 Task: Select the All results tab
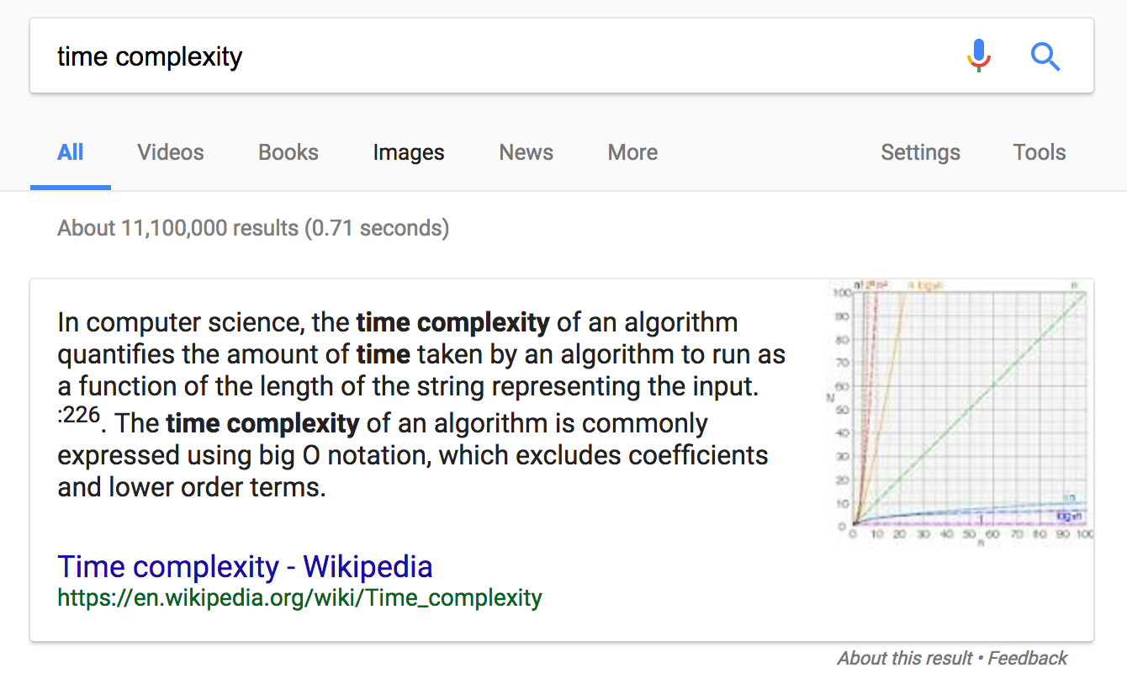click(x=71, y=152)
